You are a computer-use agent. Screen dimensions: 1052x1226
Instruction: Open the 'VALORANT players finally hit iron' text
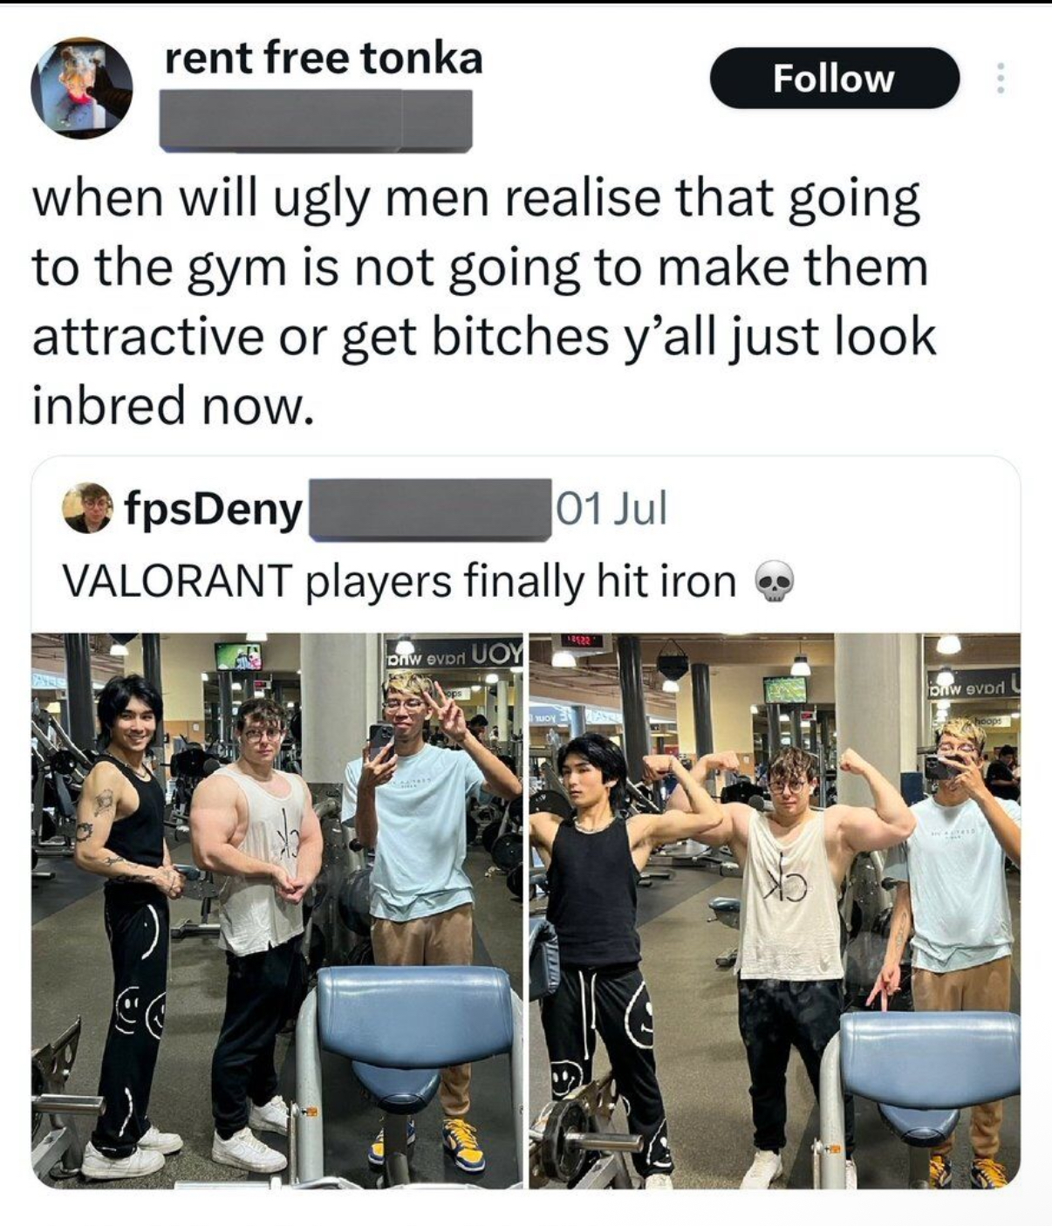pos(400,582)
